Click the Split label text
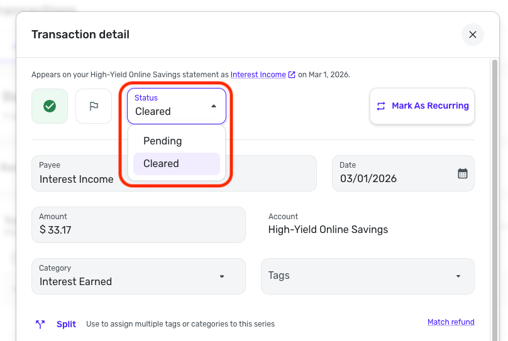The height and width of the screenshot is (341, 508). click(x=66, y=324)
